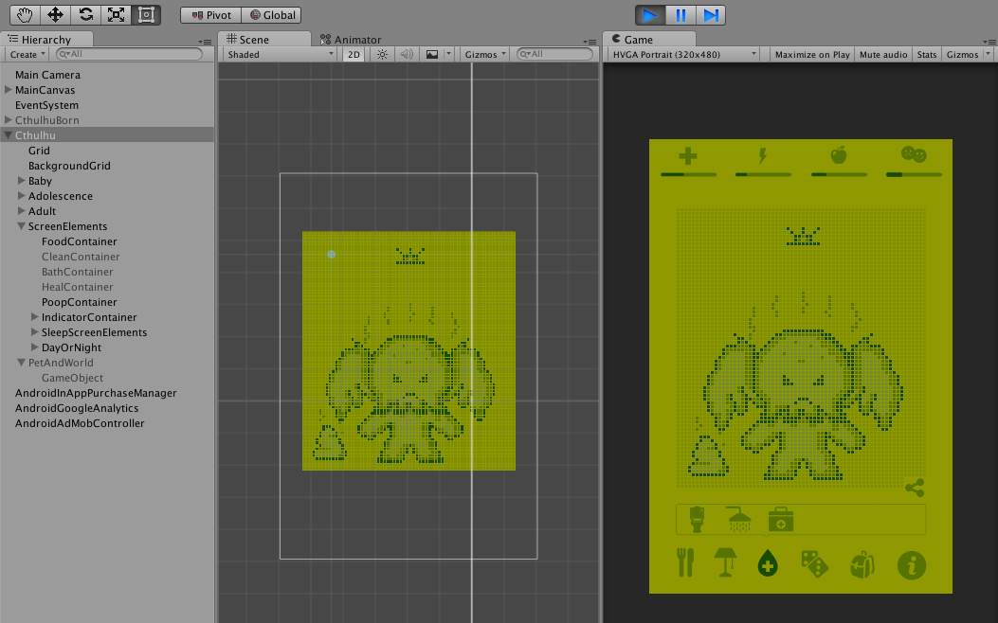This screenshot has width=998, height=623.
Task: Toggle 2D mode in Scene view
Action: [x=354, y=54]
